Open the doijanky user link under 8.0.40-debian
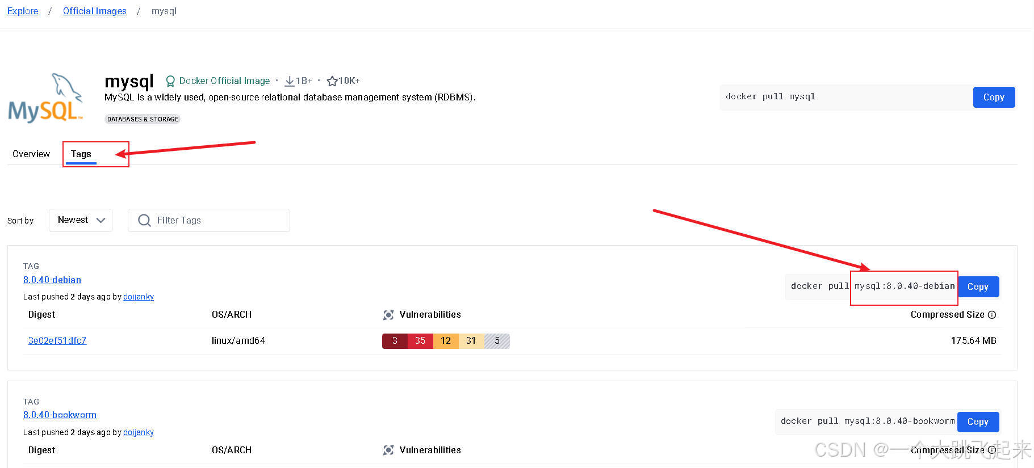This screenshot has width=1034, height=468. (139, 297)
